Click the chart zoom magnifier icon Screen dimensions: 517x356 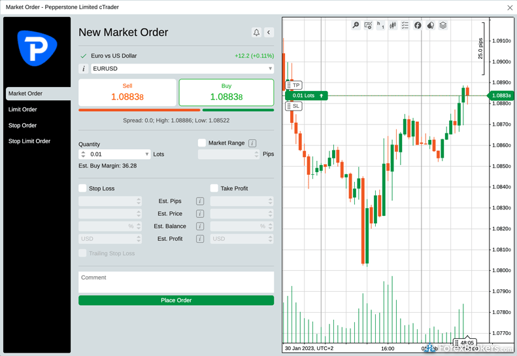coord(356,26)
